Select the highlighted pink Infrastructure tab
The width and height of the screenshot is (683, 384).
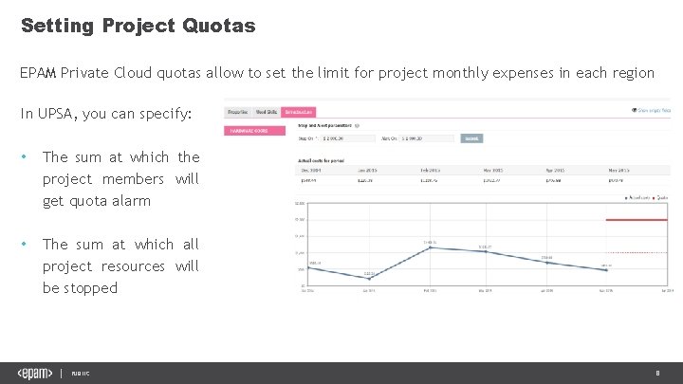(299, 112)
